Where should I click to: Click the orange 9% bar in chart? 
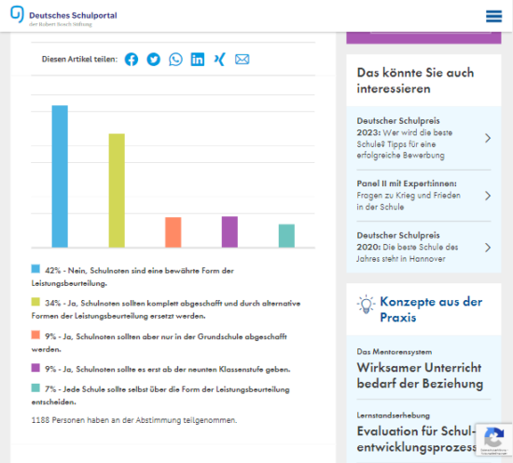(x=173, y=232)
